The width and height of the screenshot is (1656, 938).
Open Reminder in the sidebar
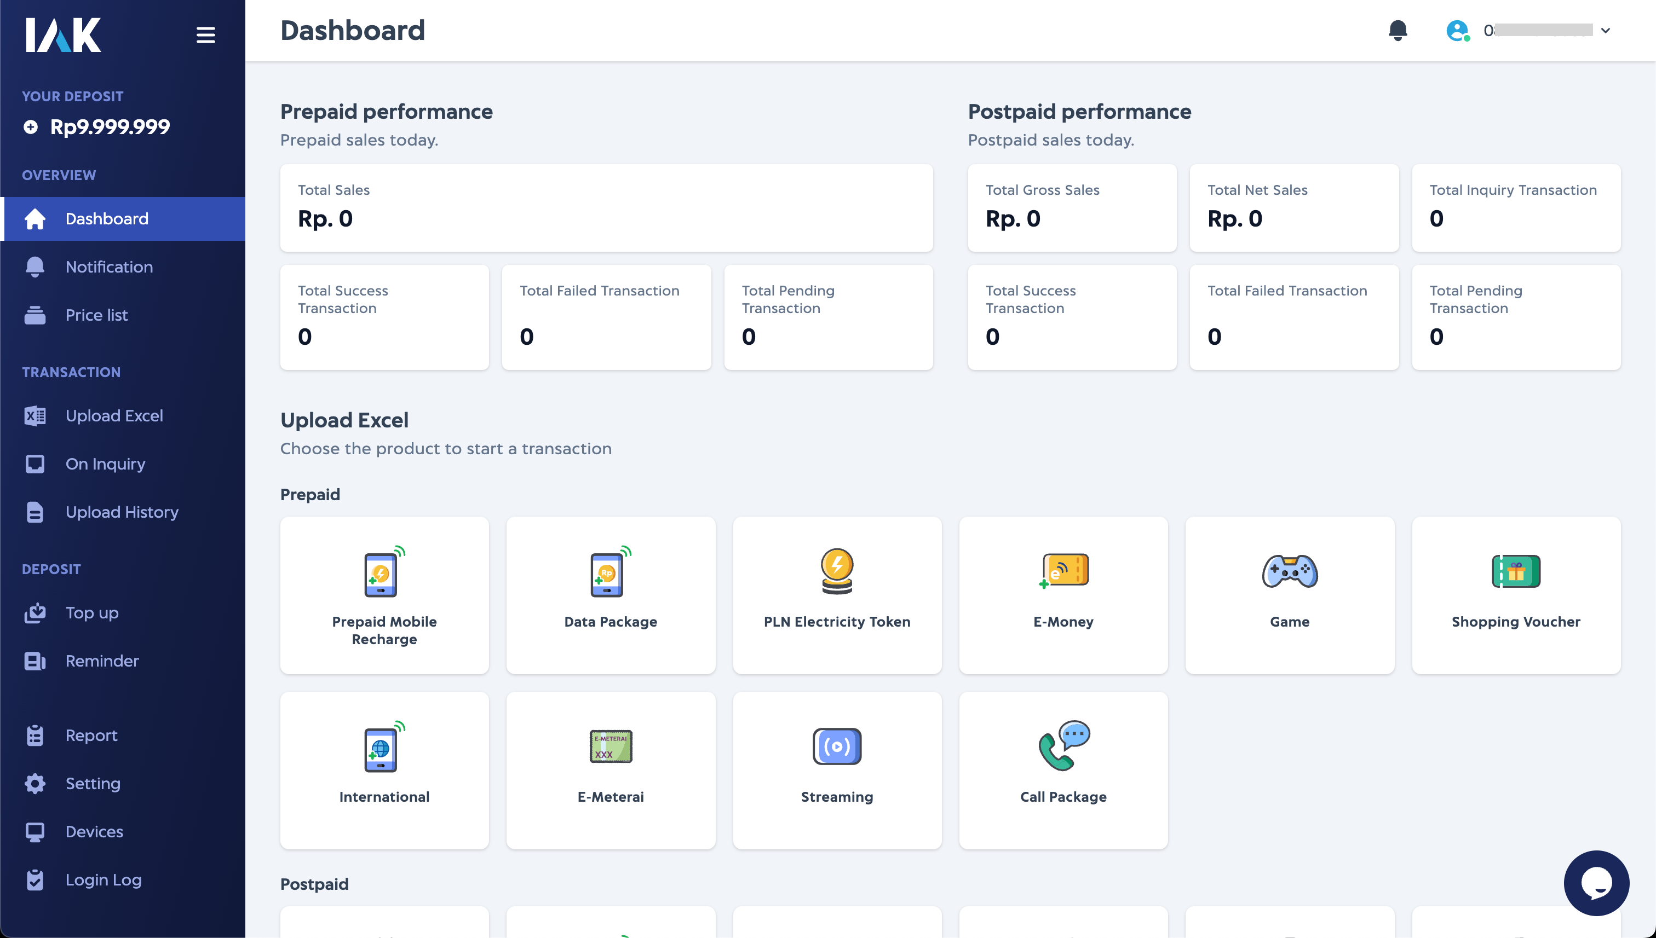click(x=123, y=661)
